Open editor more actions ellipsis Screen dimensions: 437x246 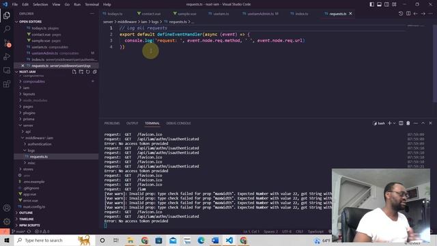point(430,14)
